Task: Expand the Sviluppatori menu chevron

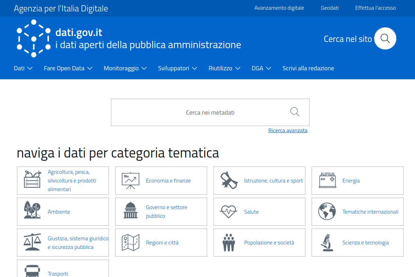Action: pos(194,68)
